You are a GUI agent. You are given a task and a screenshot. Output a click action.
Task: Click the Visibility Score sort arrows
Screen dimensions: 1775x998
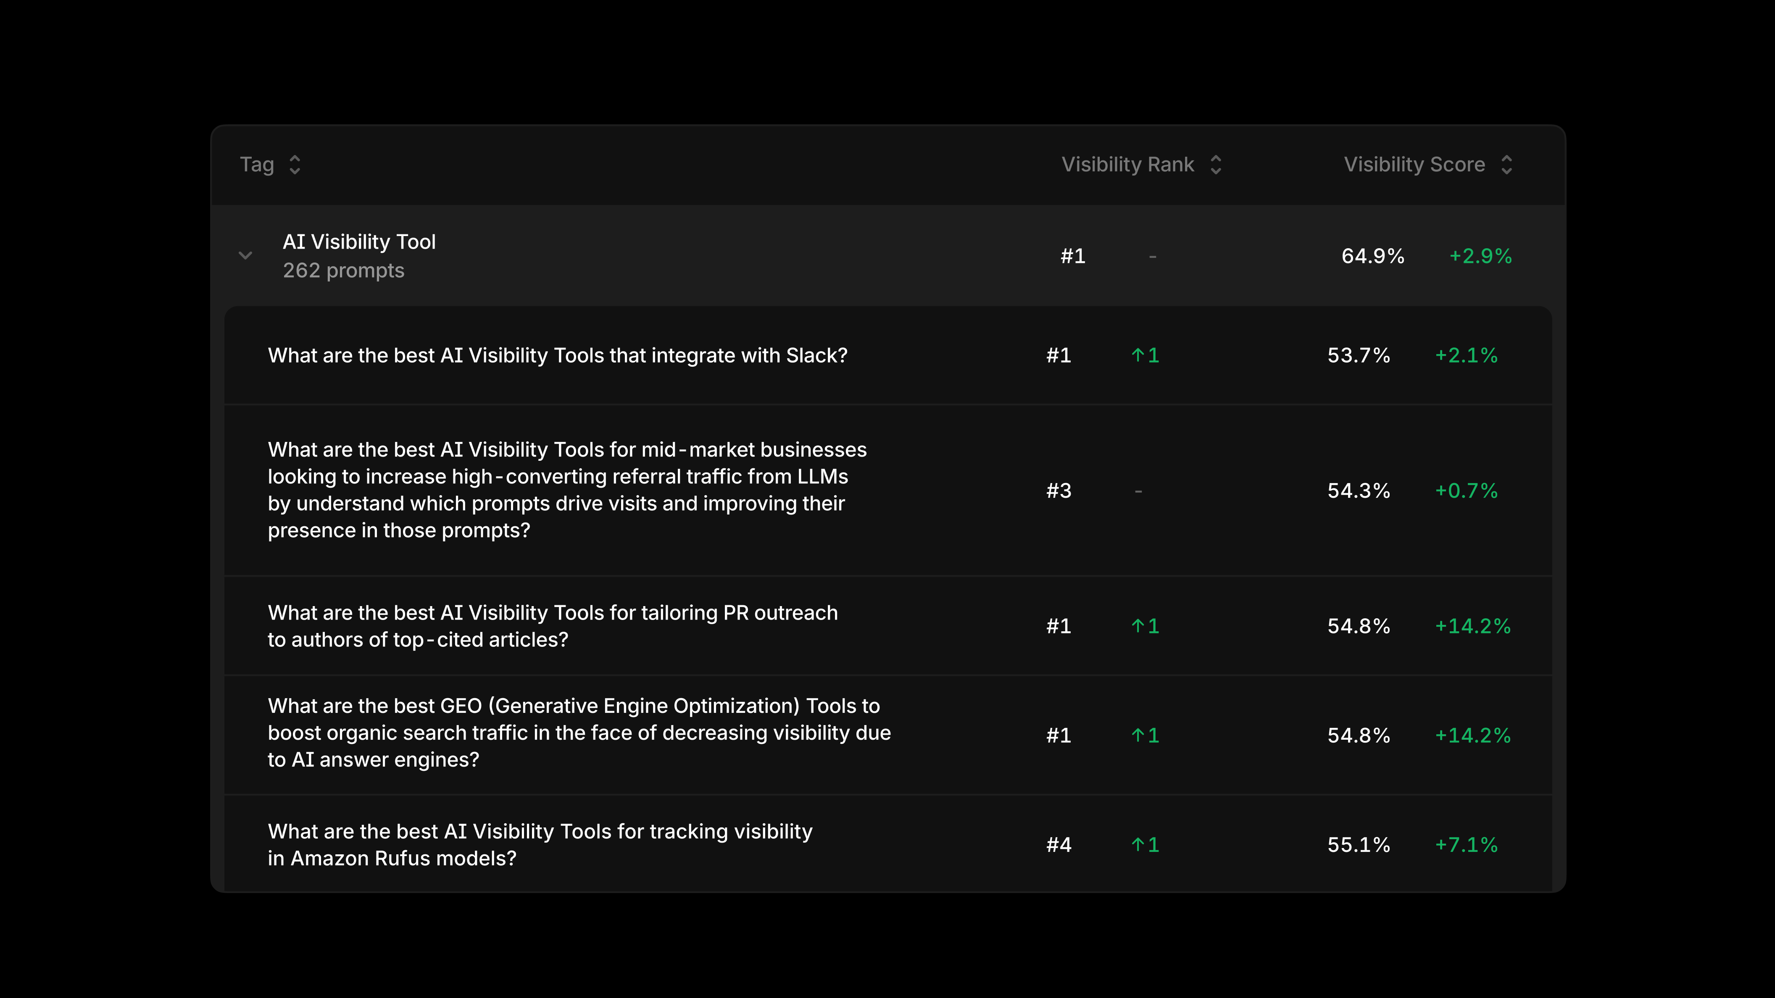coord(1507,165)
